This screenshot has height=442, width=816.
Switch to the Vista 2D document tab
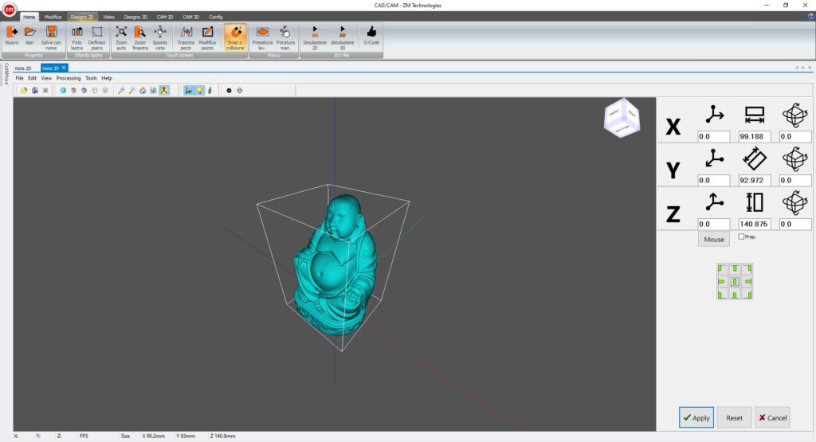tap(23, 68)
